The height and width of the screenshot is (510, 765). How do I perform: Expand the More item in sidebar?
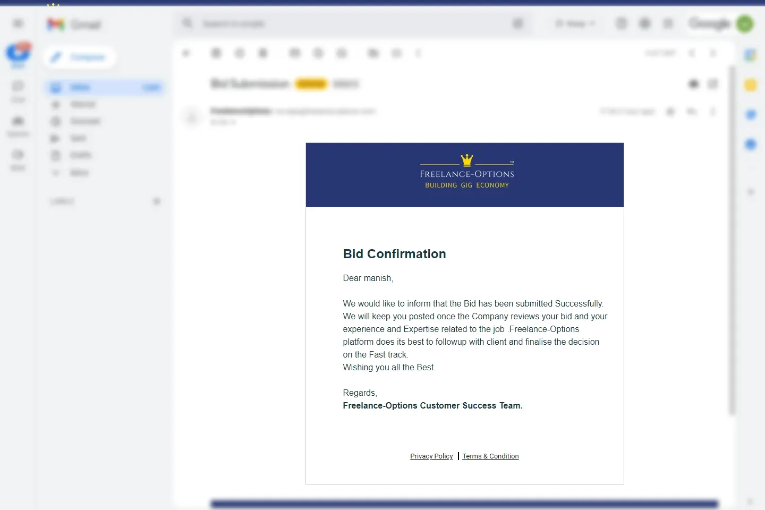tap(79, 173)
